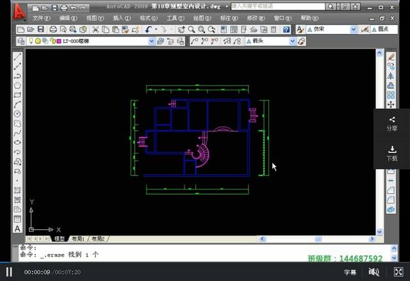Viewport: 410px width, 281px height.
Task: Click the Cut scissors icon
Action: coord(95,29)
